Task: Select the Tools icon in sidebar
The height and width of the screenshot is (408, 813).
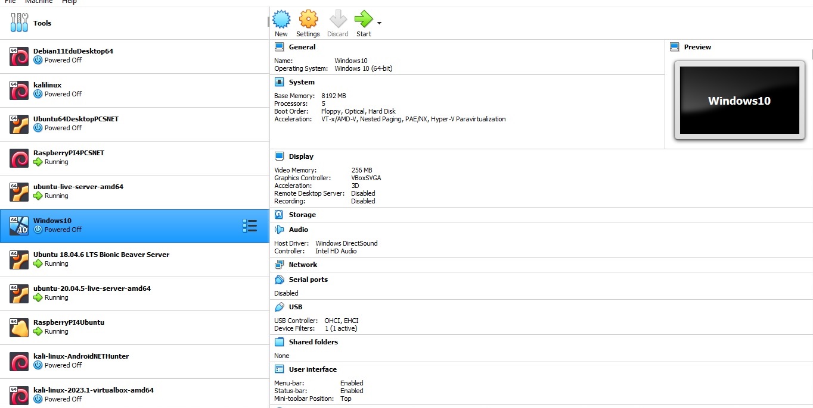Action: pyautogui.click(x=19, y=23)
